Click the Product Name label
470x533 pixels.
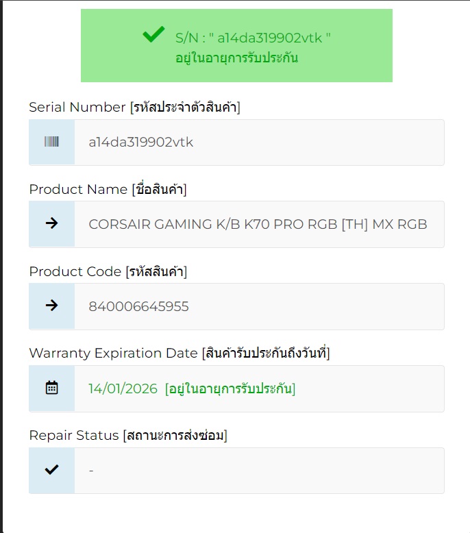coord(108,189)
